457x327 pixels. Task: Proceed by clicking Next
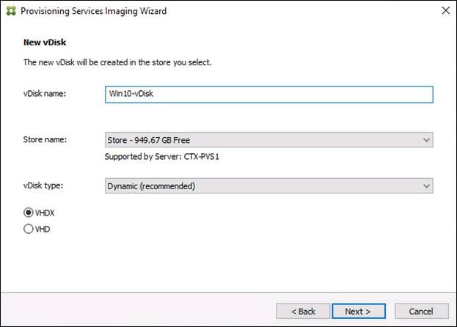tap(358, 311)
